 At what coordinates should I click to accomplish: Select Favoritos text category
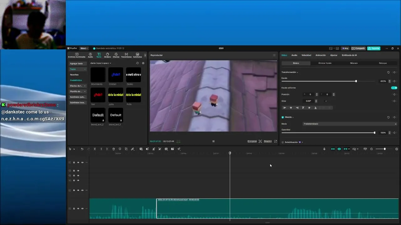pyautogui.click(x=74, y=75)
